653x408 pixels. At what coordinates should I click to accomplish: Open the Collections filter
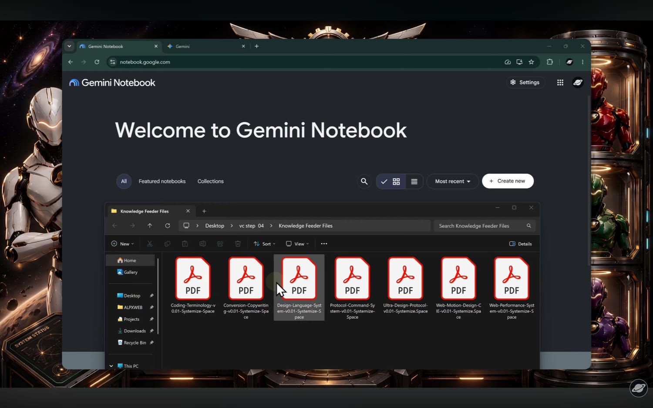(x=210, y=181)
